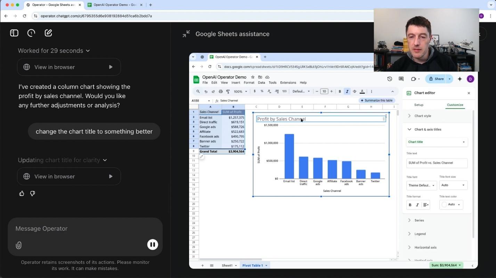Viewport: 496px width, 278px height.
Task: Click the Summarize this table button
Action: click(x=377, y=100)
